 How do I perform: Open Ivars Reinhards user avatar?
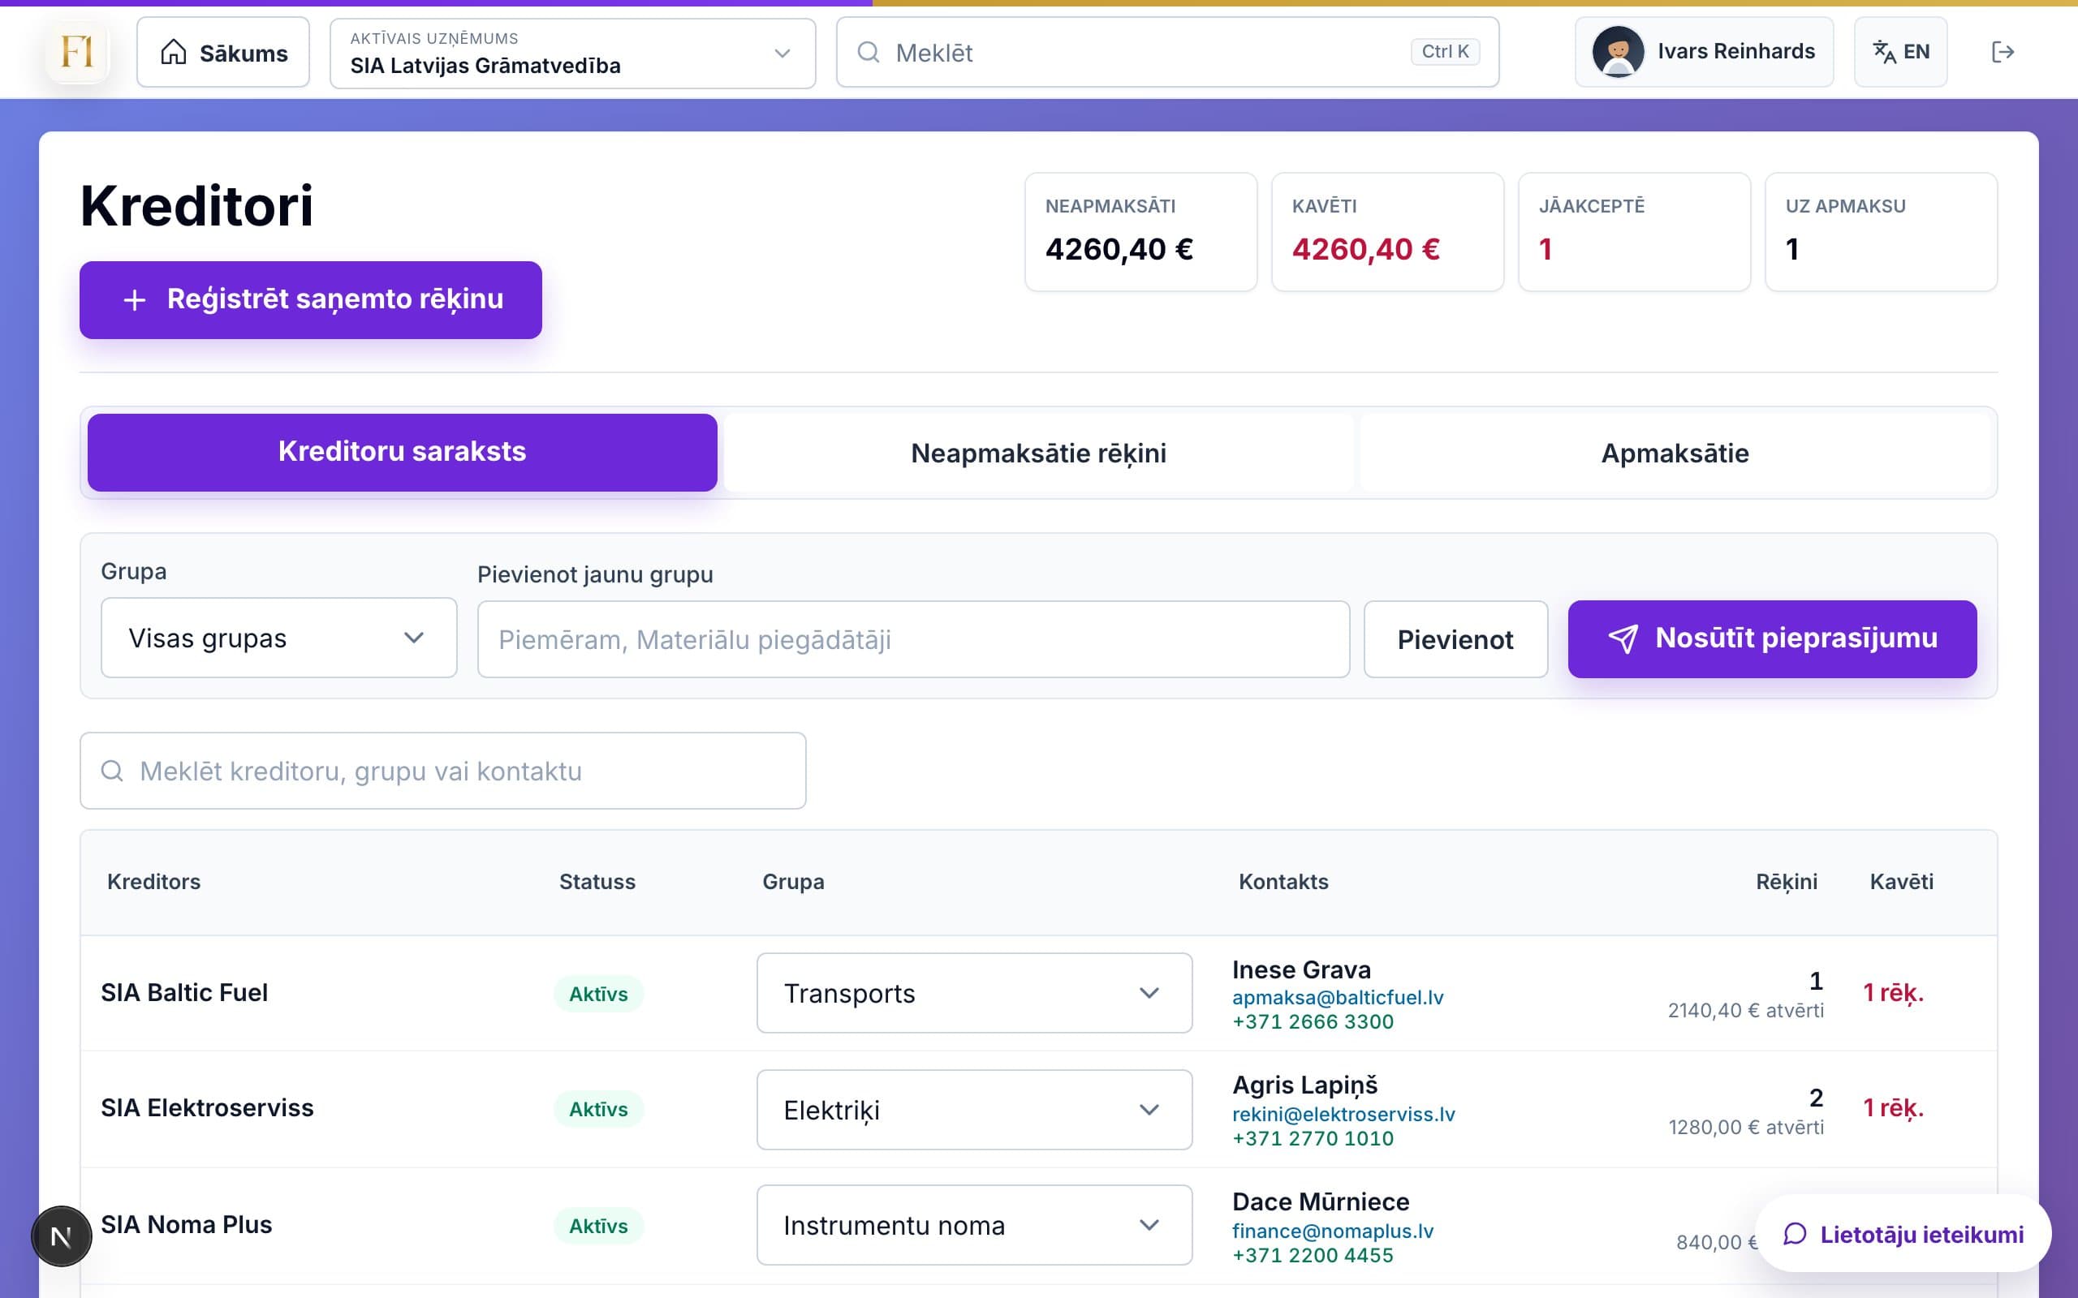coord(1618,53)
